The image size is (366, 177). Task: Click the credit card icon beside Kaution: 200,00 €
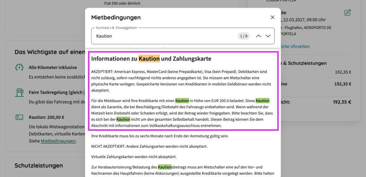point(19,117)
